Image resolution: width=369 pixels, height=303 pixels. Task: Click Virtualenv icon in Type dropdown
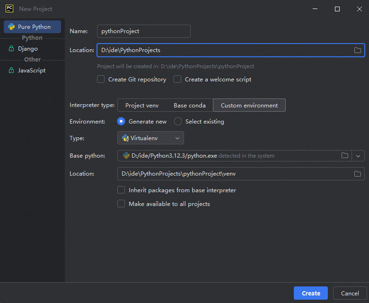pyautogui.click(x=125, y=138)
